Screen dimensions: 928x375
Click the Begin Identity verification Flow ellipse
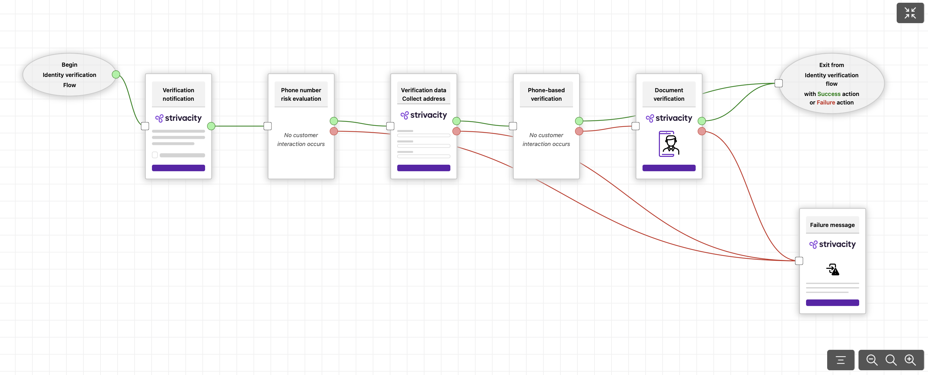click(69, 75)
